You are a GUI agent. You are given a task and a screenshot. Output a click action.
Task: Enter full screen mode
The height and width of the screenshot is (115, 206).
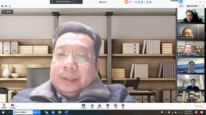pyautogui.click(x=203, y=6)
